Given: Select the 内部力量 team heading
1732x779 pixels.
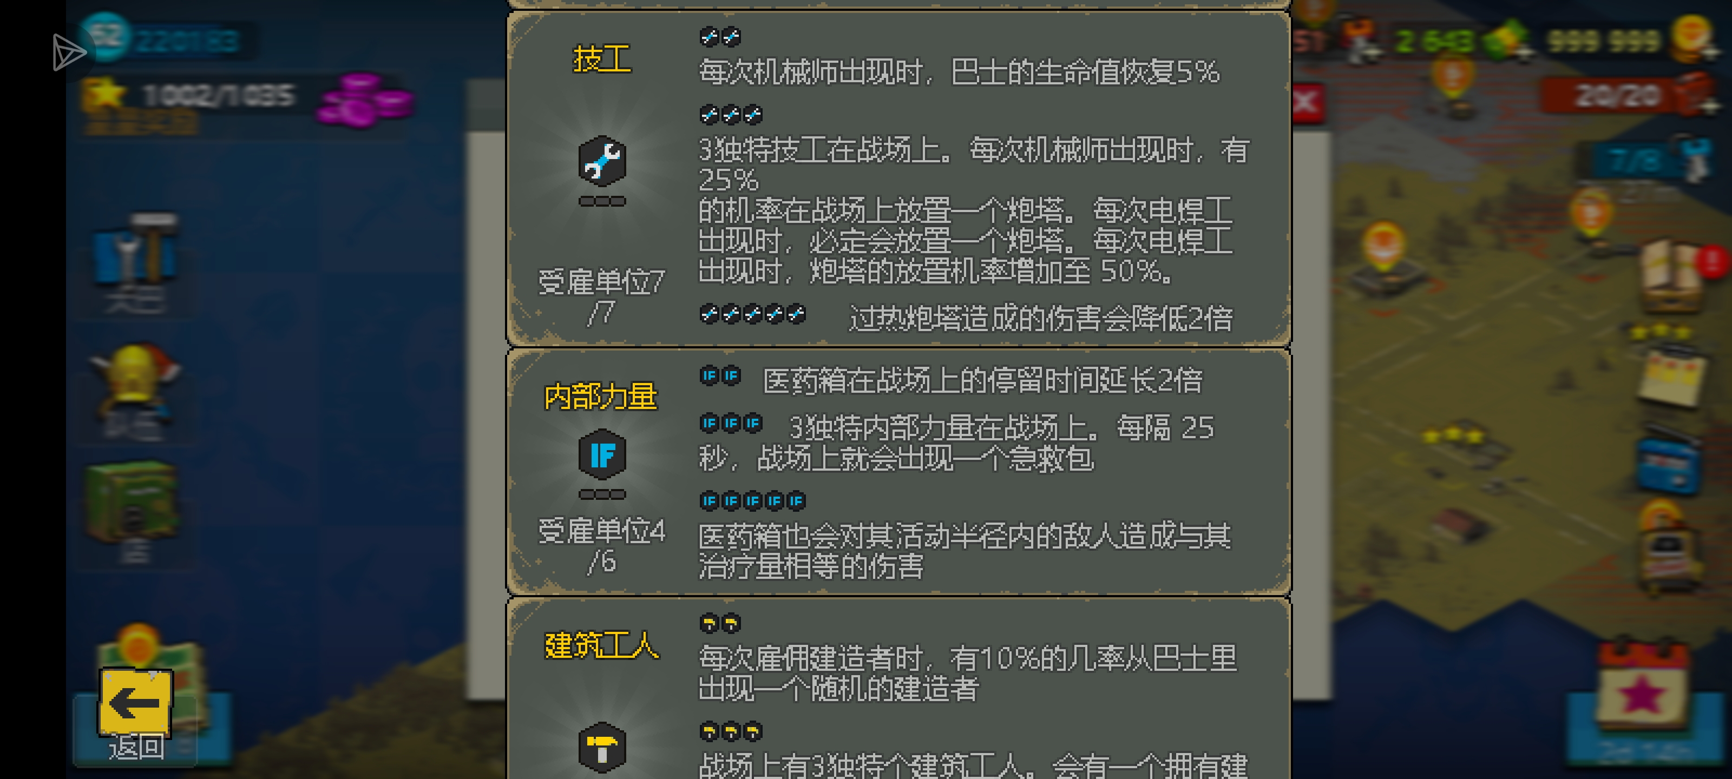Looking at the screenshot, I should 600,397.
